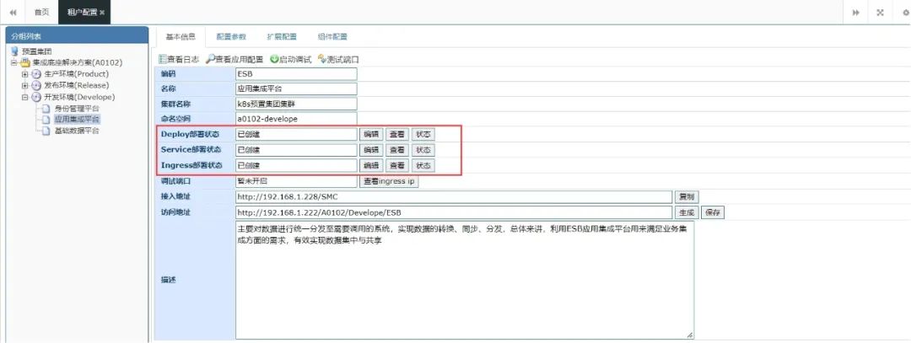Click 查看 in the Service部署状态 row
The width and height of the screenshot is (911, 343).
coord(396,150)
